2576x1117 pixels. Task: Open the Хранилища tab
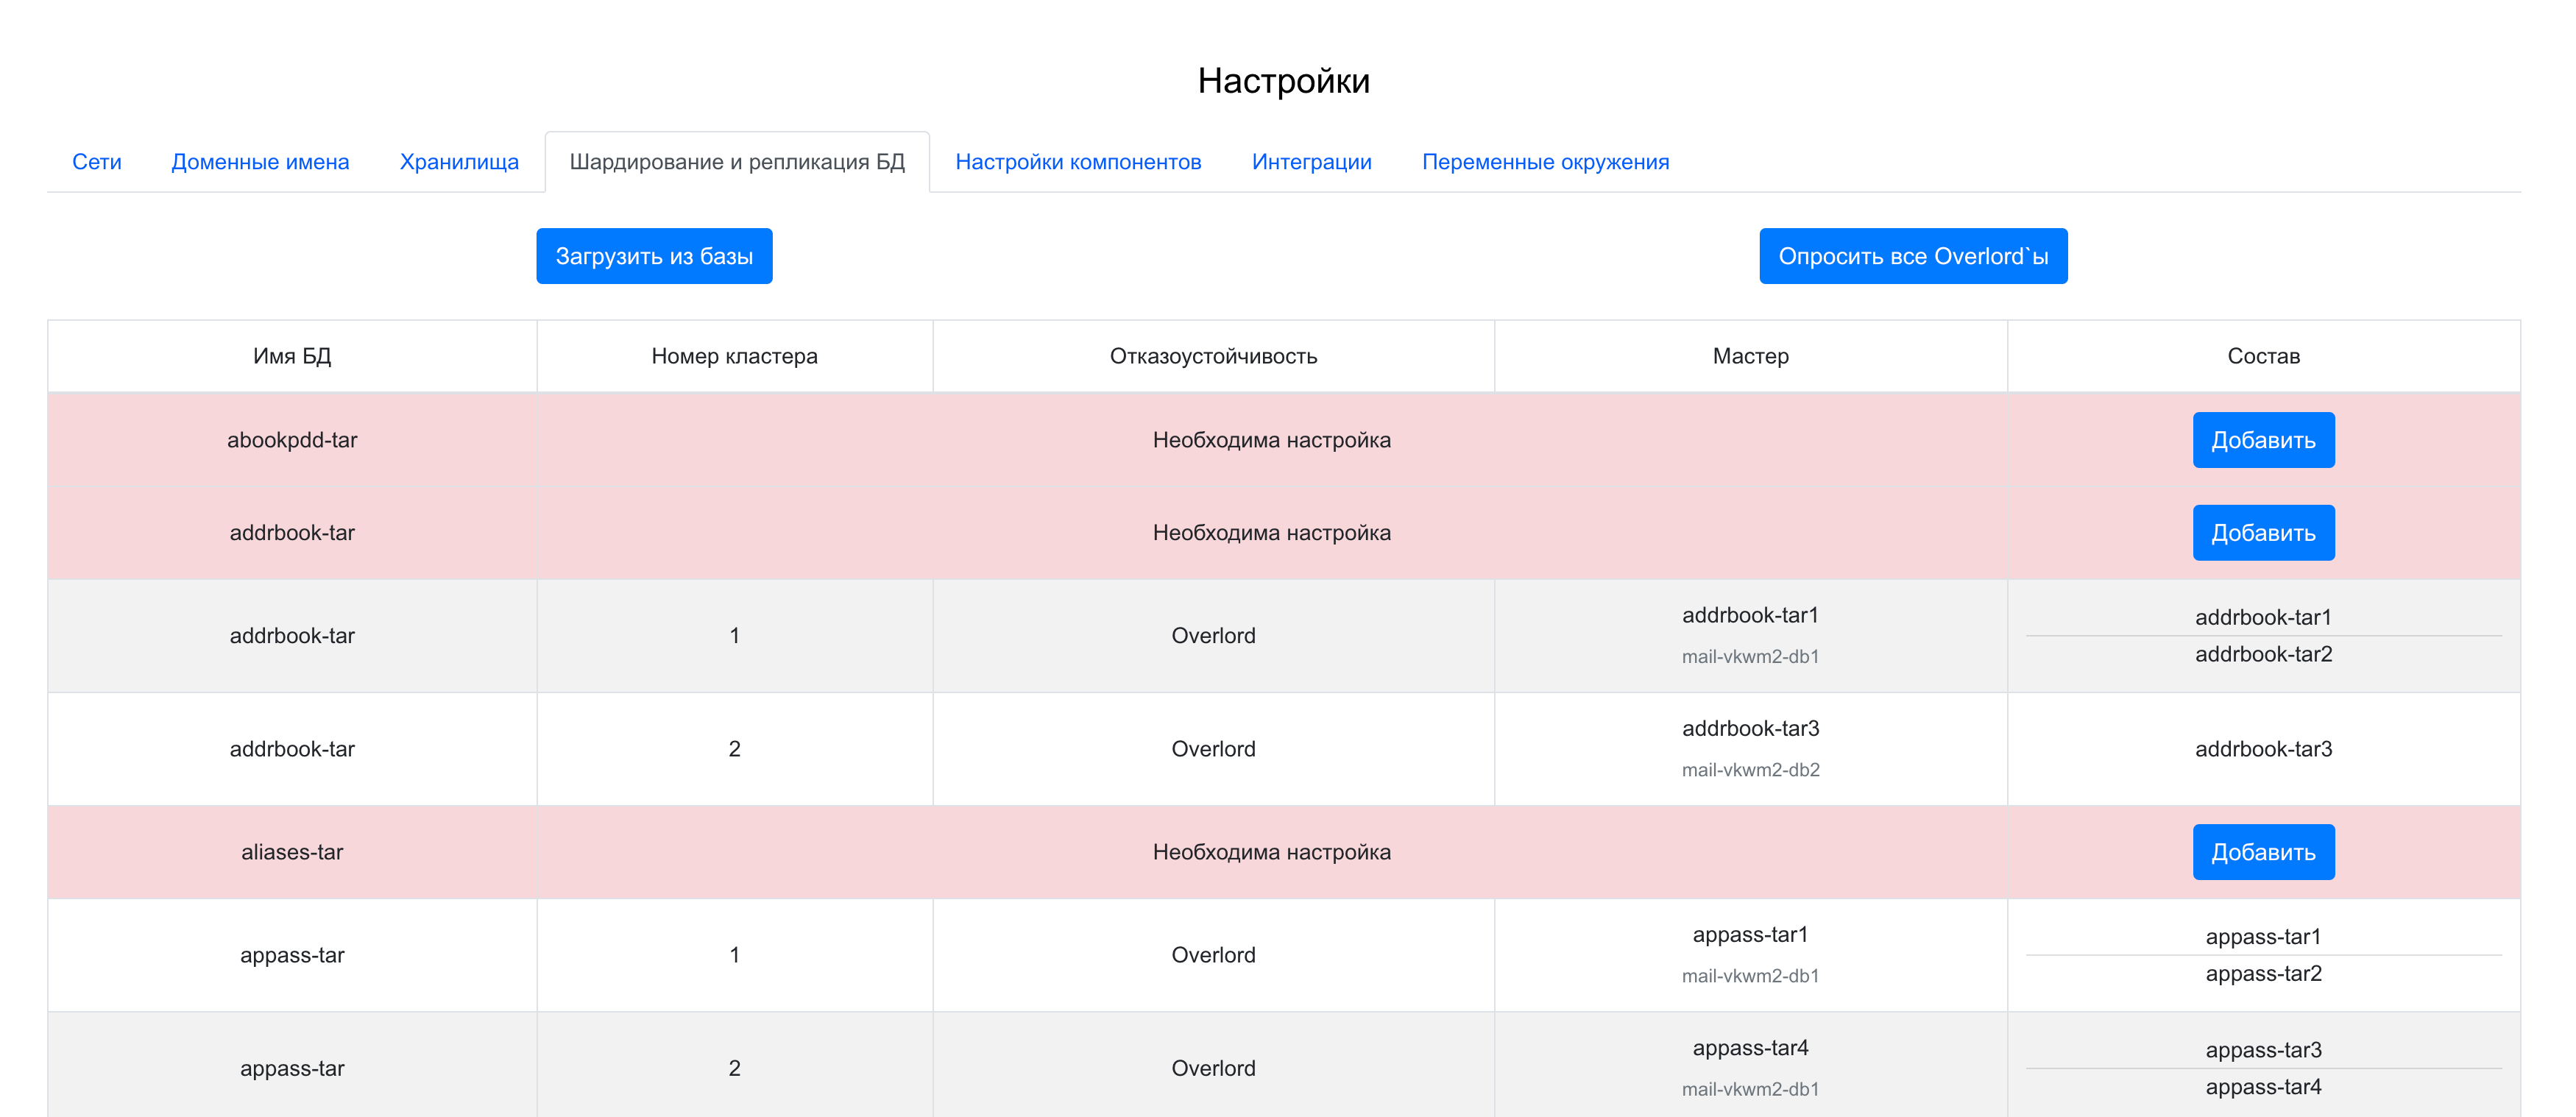pyautogui.click(x=459, y=162)
